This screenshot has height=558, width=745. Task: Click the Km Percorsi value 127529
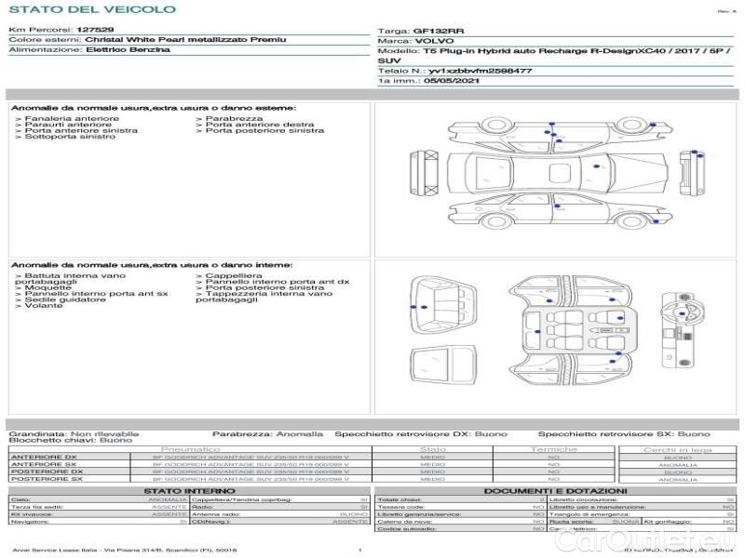tap(95, 30)
